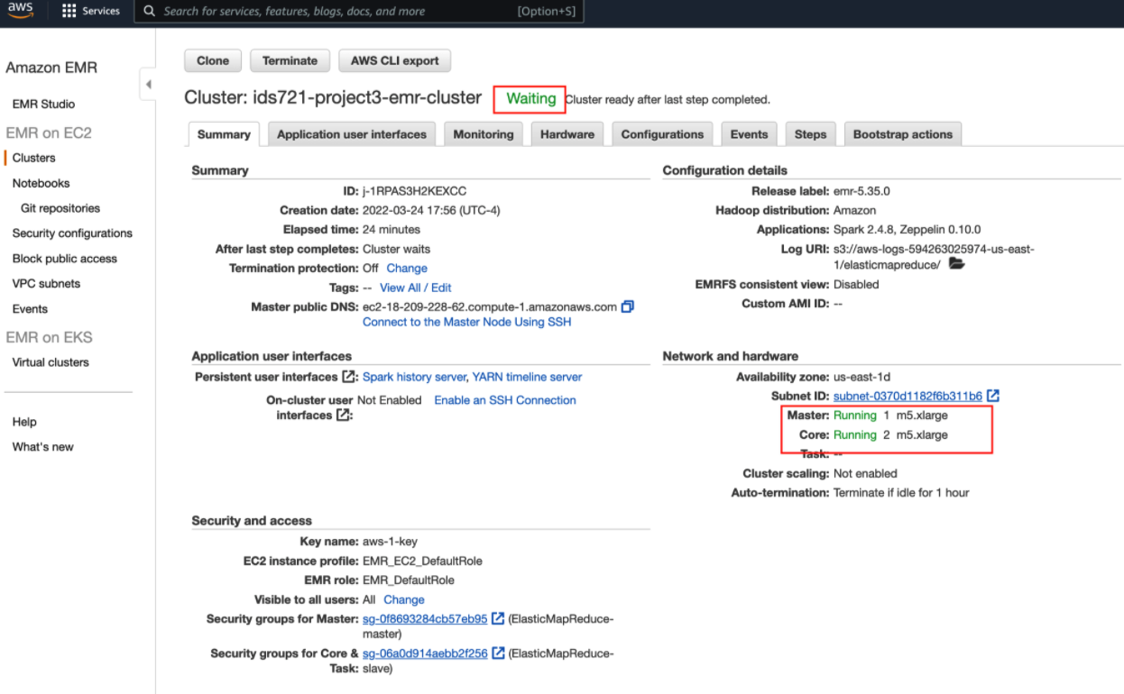Click Terminate if idle for 1 hour
Viewport: 1124px width, 694px height.
[901, 493]
